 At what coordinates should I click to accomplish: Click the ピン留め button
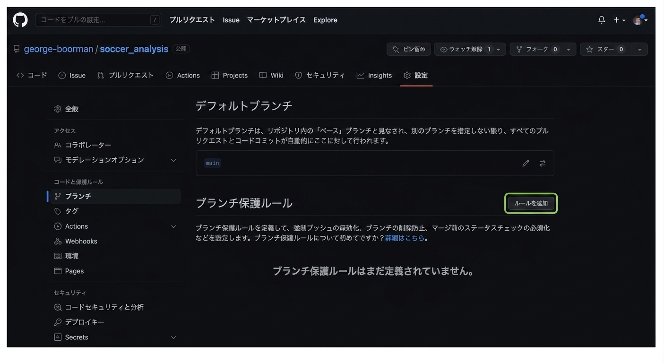point(409,49)
